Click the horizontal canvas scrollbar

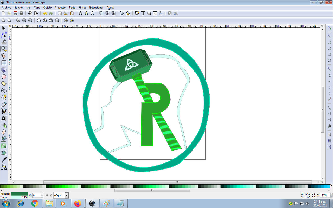[178, 182]
